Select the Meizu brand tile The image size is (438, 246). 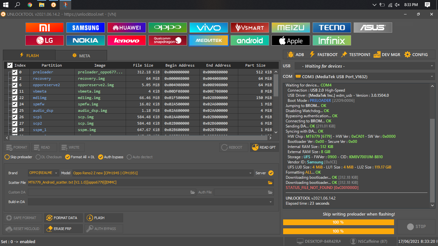291,28
